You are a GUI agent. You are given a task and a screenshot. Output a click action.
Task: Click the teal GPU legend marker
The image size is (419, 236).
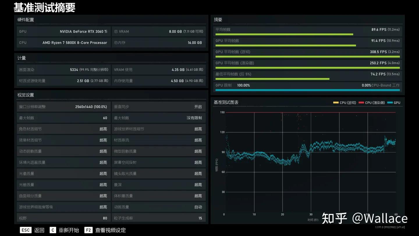coord(390,103)
